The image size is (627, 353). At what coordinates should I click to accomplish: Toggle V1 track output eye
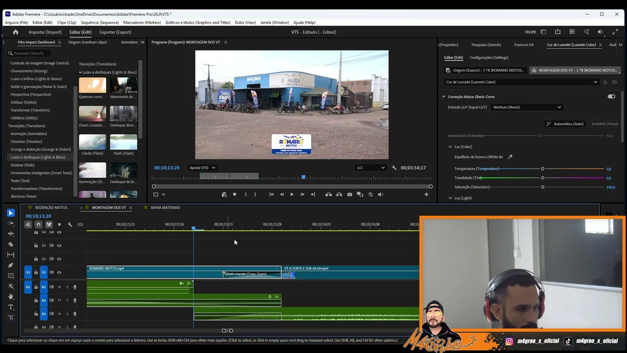pos(59,273)
